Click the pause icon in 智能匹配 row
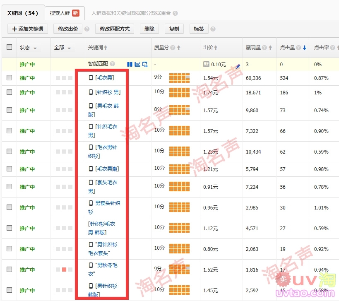 [130, 64]
